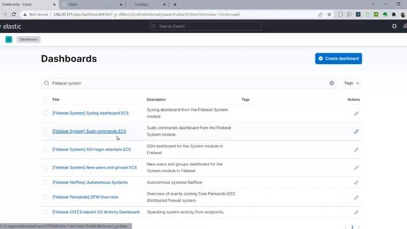
Task: Select all dashboards with header checkbox
Action: click(46, 99)
